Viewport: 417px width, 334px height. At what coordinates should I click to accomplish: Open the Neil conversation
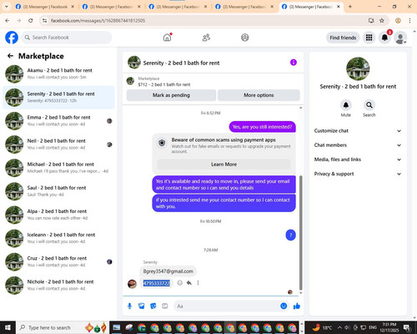[58, 144]
